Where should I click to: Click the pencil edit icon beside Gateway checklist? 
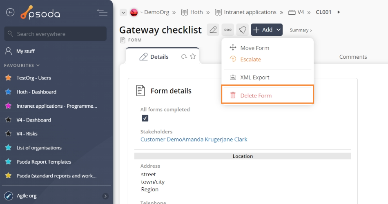pos(213,30)
